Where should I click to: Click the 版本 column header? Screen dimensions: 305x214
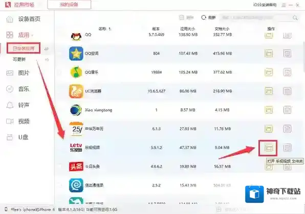coord(156,29)
